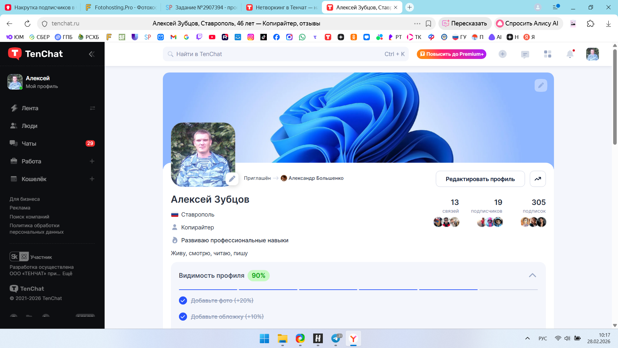This screenshot has height=348, width=618.
Task: Expand the Работа plus button
Action: pos(92,161)
